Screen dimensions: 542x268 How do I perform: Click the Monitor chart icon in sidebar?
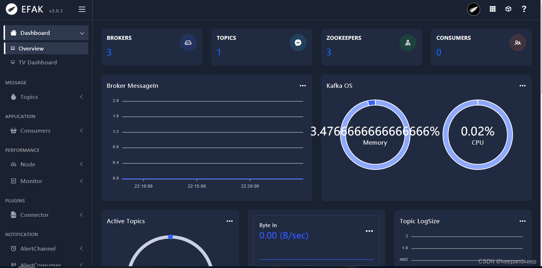pyautogui.click(x=14, y=181)
